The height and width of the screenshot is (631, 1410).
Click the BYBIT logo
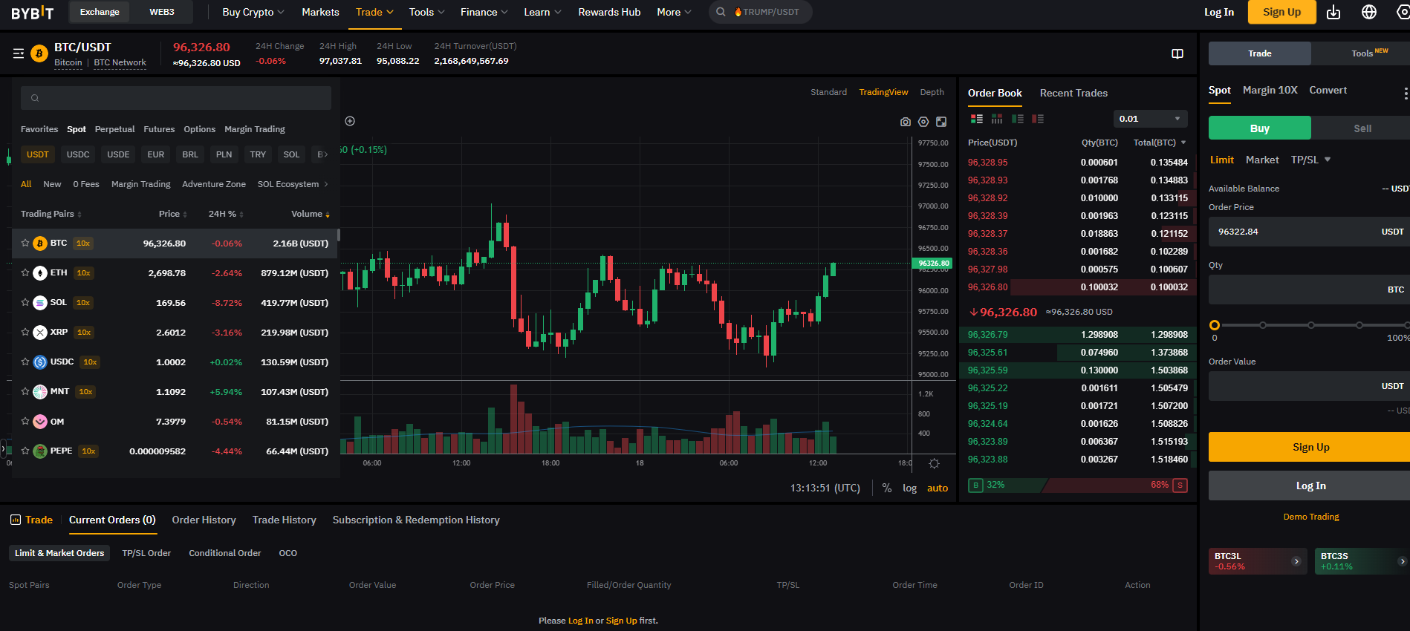(x=33, y=13)
